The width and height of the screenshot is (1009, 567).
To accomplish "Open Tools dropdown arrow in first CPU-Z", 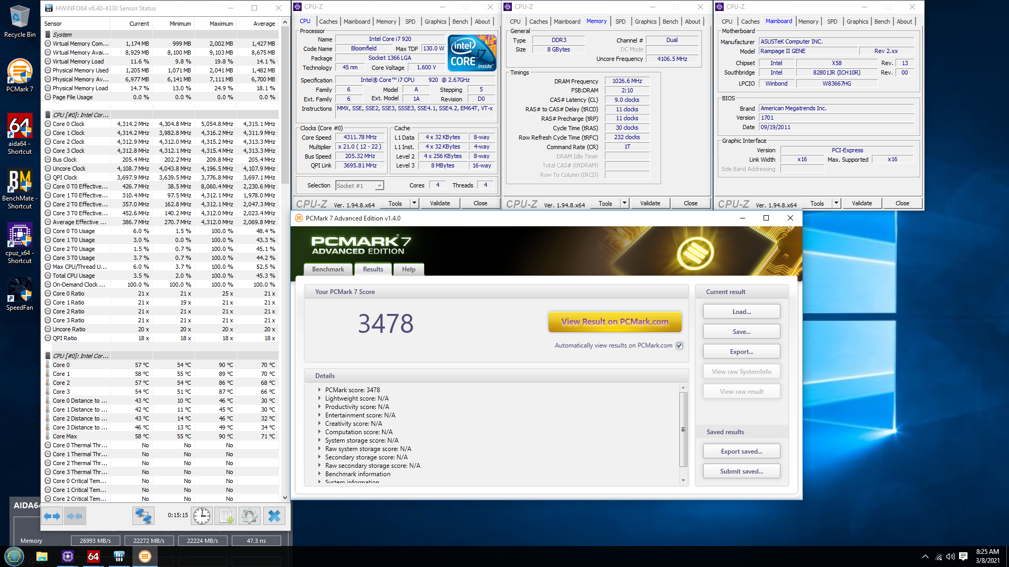I will click(414, 203).
